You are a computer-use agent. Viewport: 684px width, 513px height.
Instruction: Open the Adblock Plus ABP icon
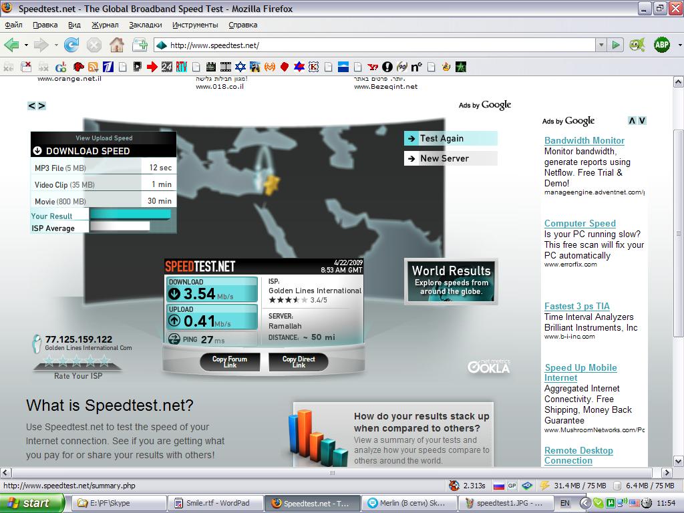tap(662, 45)
